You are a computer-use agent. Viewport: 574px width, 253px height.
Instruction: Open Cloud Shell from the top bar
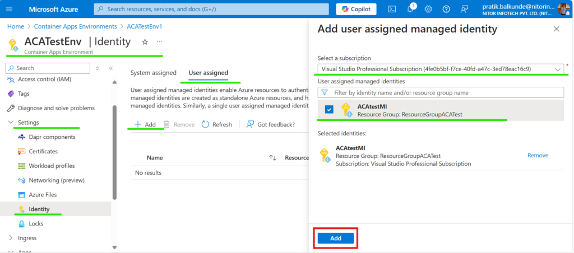click(392, 9)
